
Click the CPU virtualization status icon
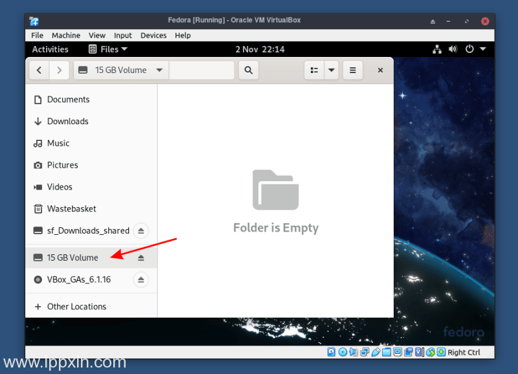tap(419, 352)
